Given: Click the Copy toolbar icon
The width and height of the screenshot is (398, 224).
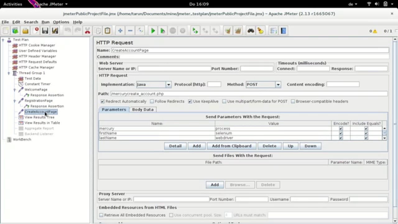Looking at the screenshot, I should 97,30.
